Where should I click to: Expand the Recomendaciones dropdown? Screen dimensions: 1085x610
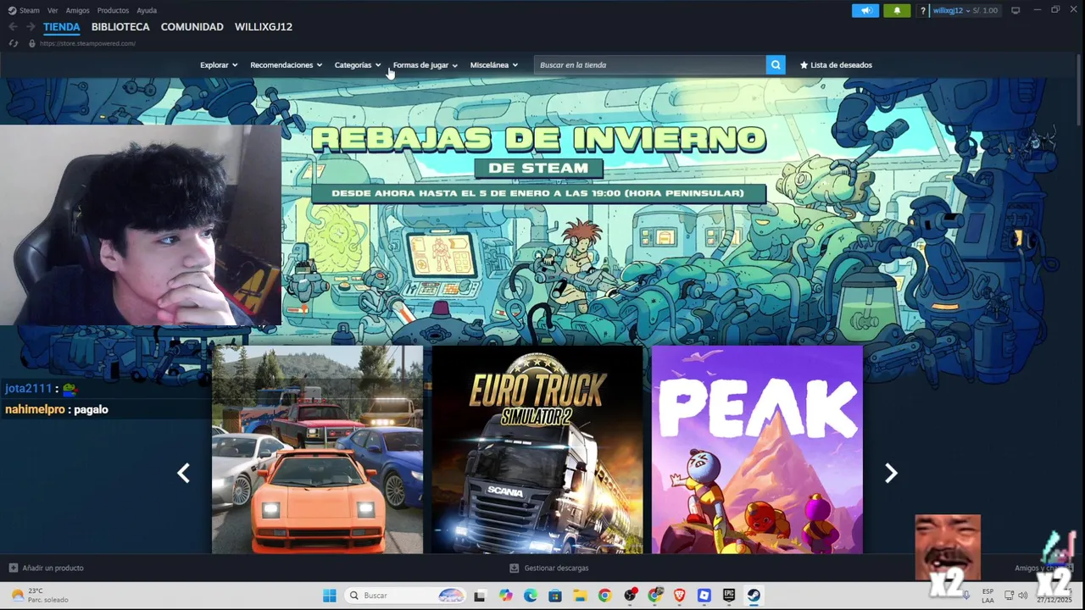tap(287, 64)
